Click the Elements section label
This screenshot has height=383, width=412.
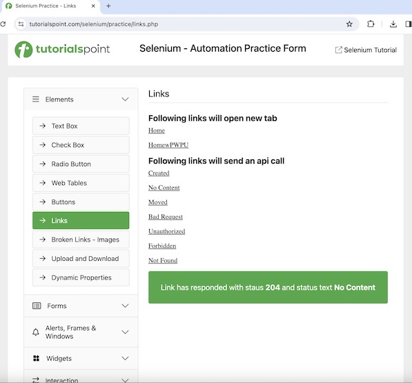coord(59,99)
